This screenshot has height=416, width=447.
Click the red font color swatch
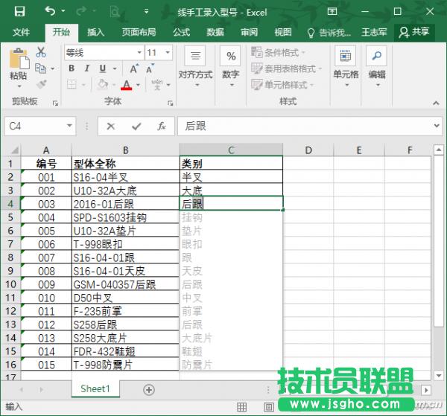[126, 86]
